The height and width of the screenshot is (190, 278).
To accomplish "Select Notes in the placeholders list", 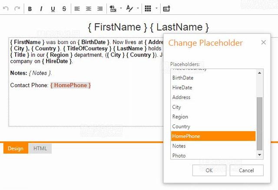I will click(x=213, y=146).
